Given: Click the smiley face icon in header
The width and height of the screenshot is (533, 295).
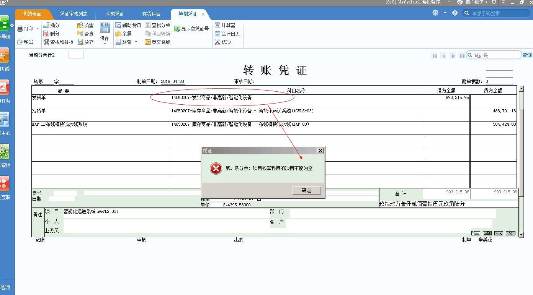Looking at the screenshot, I should (x=435, y=13).
